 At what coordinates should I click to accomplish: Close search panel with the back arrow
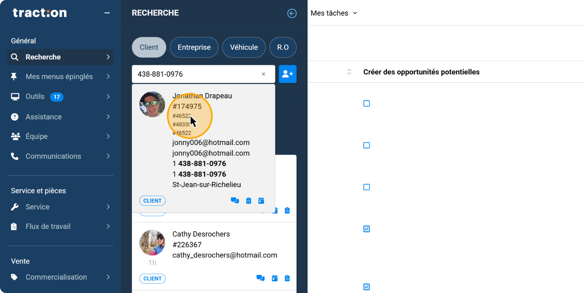click(x=292, y=13)
